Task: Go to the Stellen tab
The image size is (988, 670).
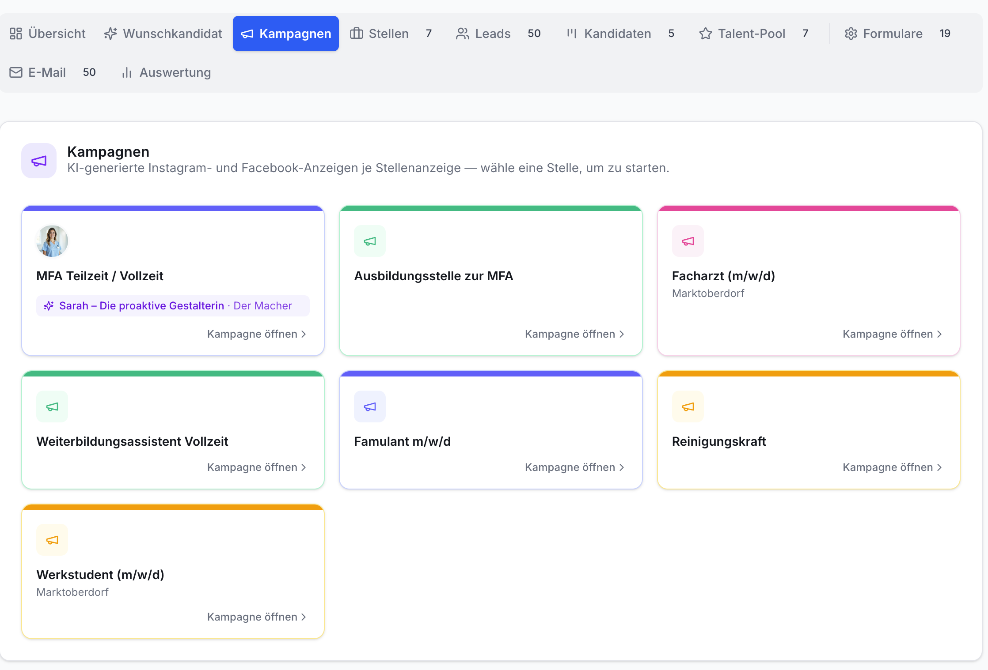Action: click(391, 34)
